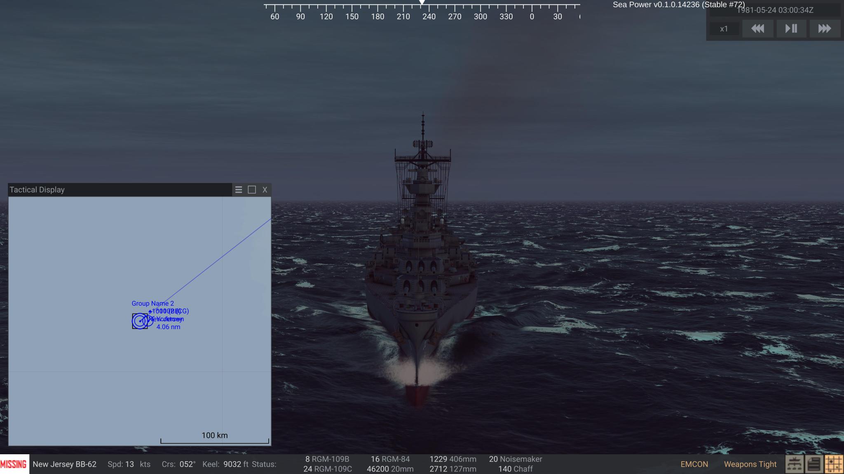Image resolution: width=844 pixels, height=474 pixels.
Task: Open the x1 time speed selector
Action: coord(724,28)
